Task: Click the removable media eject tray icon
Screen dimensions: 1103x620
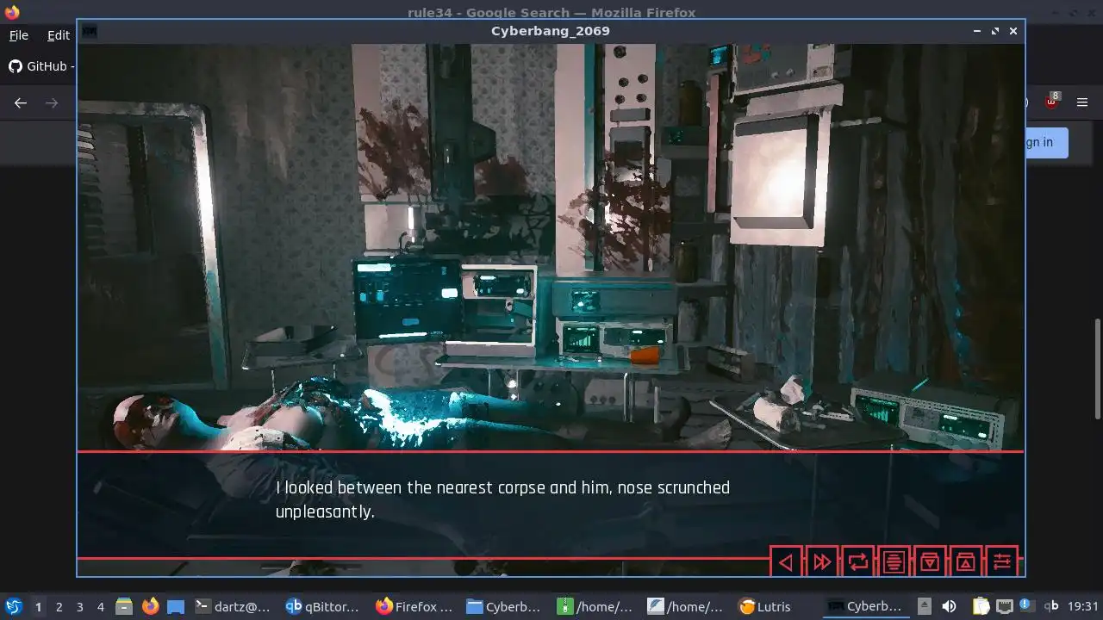Action: point(924,607)
